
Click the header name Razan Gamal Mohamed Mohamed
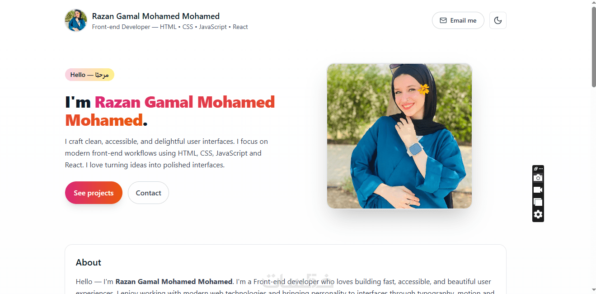click(x=155, y=16)
